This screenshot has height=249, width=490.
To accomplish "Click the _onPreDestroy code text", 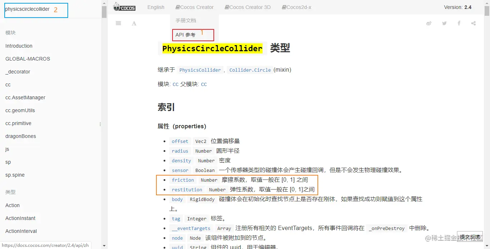I will tap(387, 228).
